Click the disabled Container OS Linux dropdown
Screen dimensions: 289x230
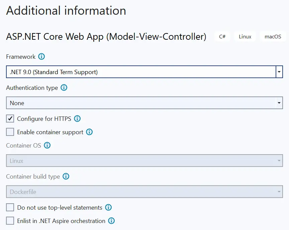[144, 161]
